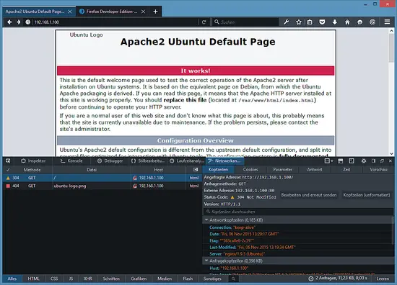Open the Debugger tab
397x285 pixels.
point(110,160)
